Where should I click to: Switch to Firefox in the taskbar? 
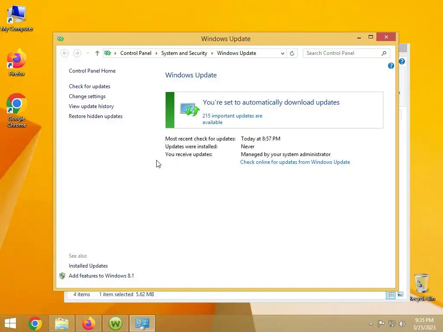88,323
